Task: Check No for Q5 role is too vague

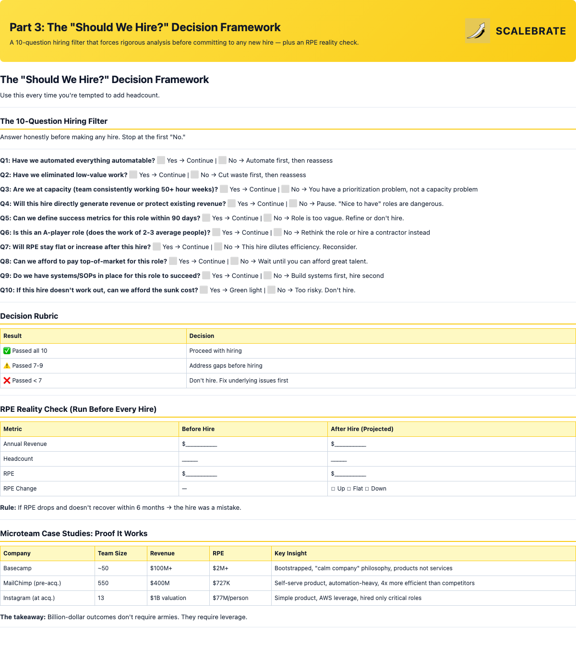Action: (268, 218)
